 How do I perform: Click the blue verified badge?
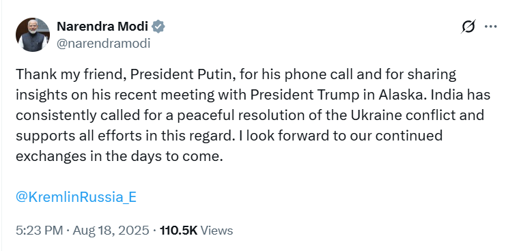pos(158,27)
